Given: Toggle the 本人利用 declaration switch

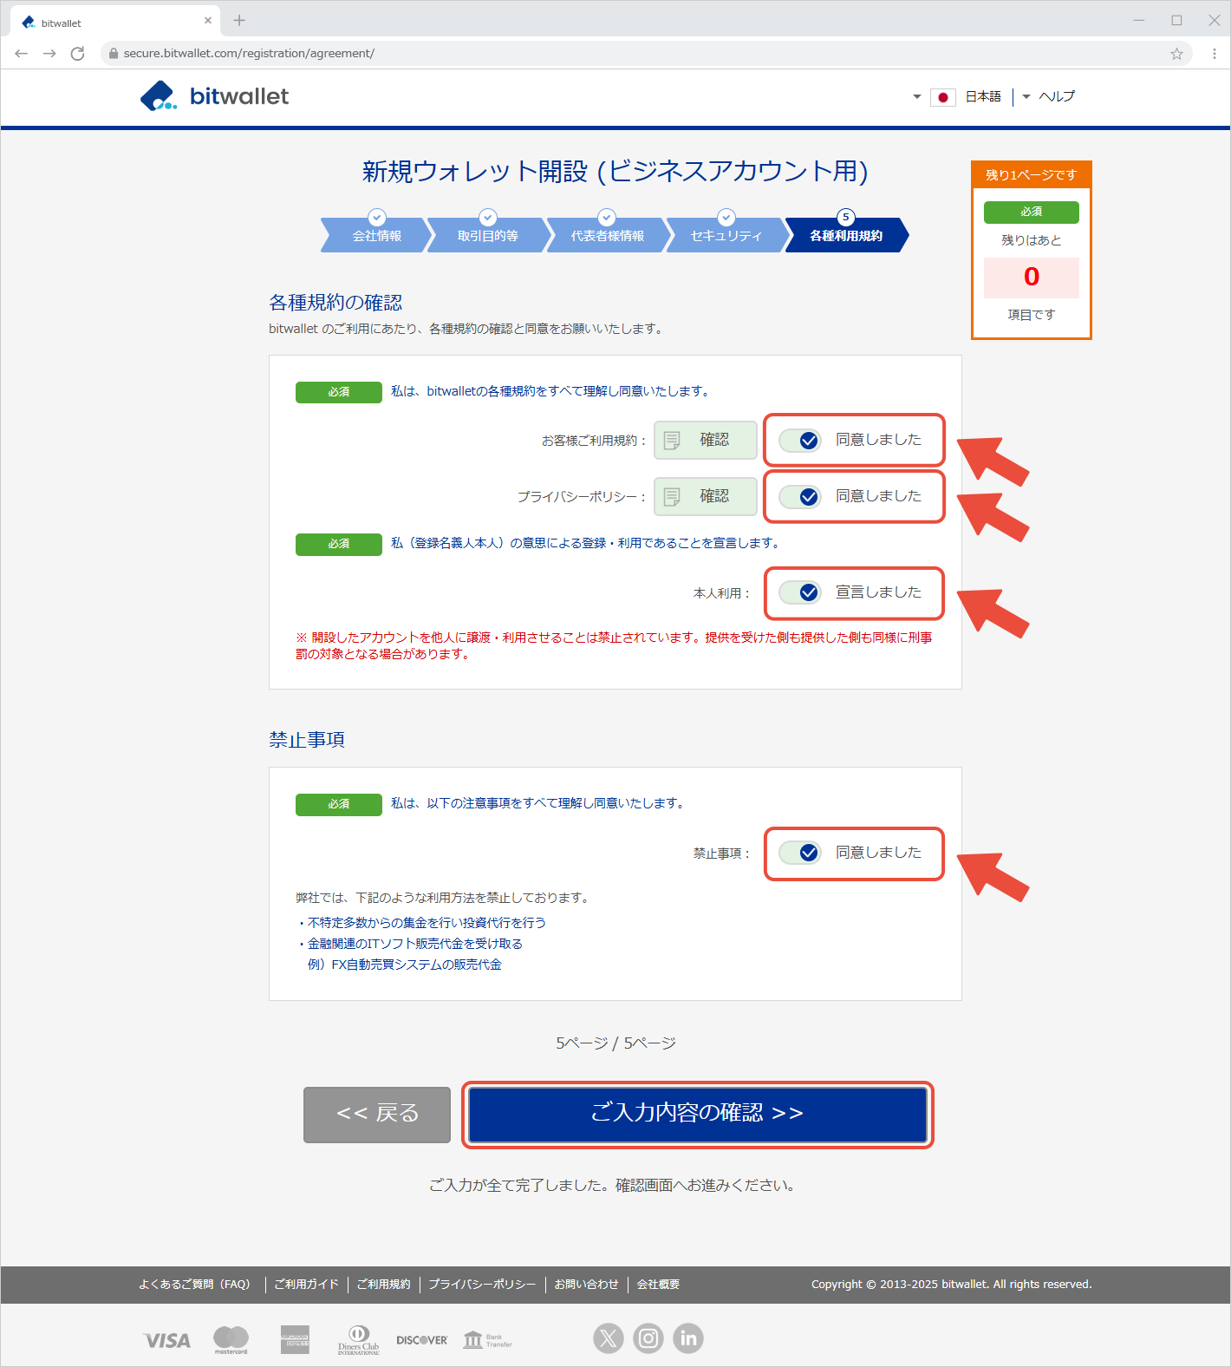Looking at the screenshot, I should point(800,592).
